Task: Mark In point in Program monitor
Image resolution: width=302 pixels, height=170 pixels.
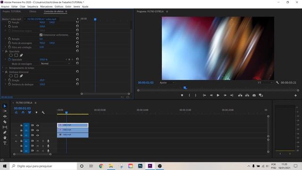Action: click(190, 95)
